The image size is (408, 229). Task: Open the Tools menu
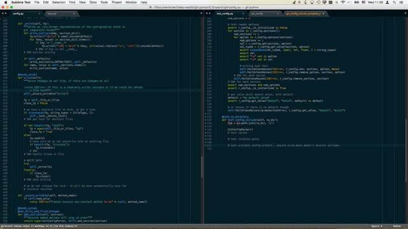pyautogui.click(x=104, y=3)
